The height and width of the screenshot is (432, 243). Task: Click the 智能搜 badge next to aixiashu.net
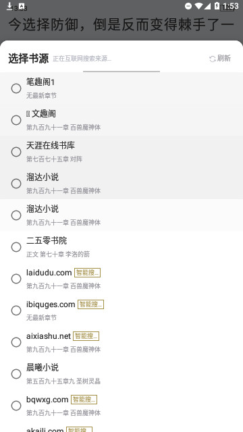[86, 336]
